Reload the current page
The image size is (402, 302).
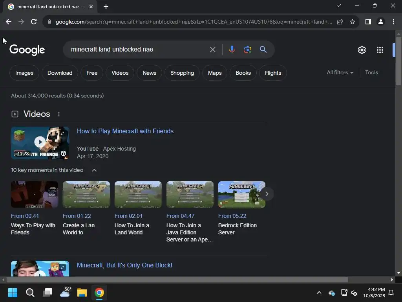pos(34,22)
